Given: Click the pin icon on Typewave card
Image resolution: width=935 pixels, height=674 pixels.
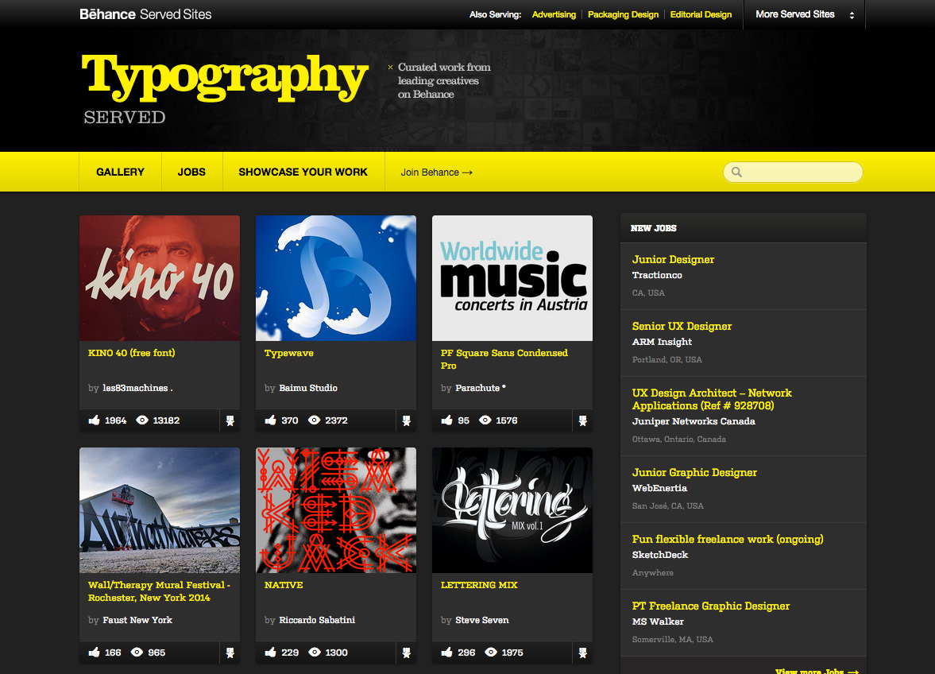Looking at the screenshot, I should pyautogui.click(x=407, y=421).
